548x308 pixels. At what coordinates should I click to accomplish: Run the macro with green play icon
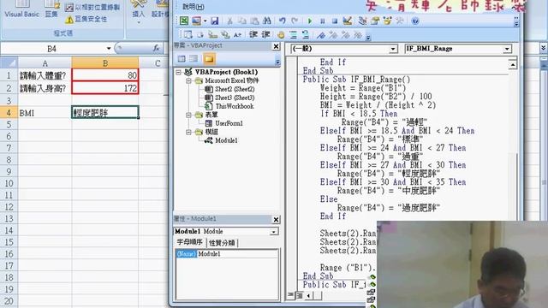pyautogui.click(x=310, y=21)
